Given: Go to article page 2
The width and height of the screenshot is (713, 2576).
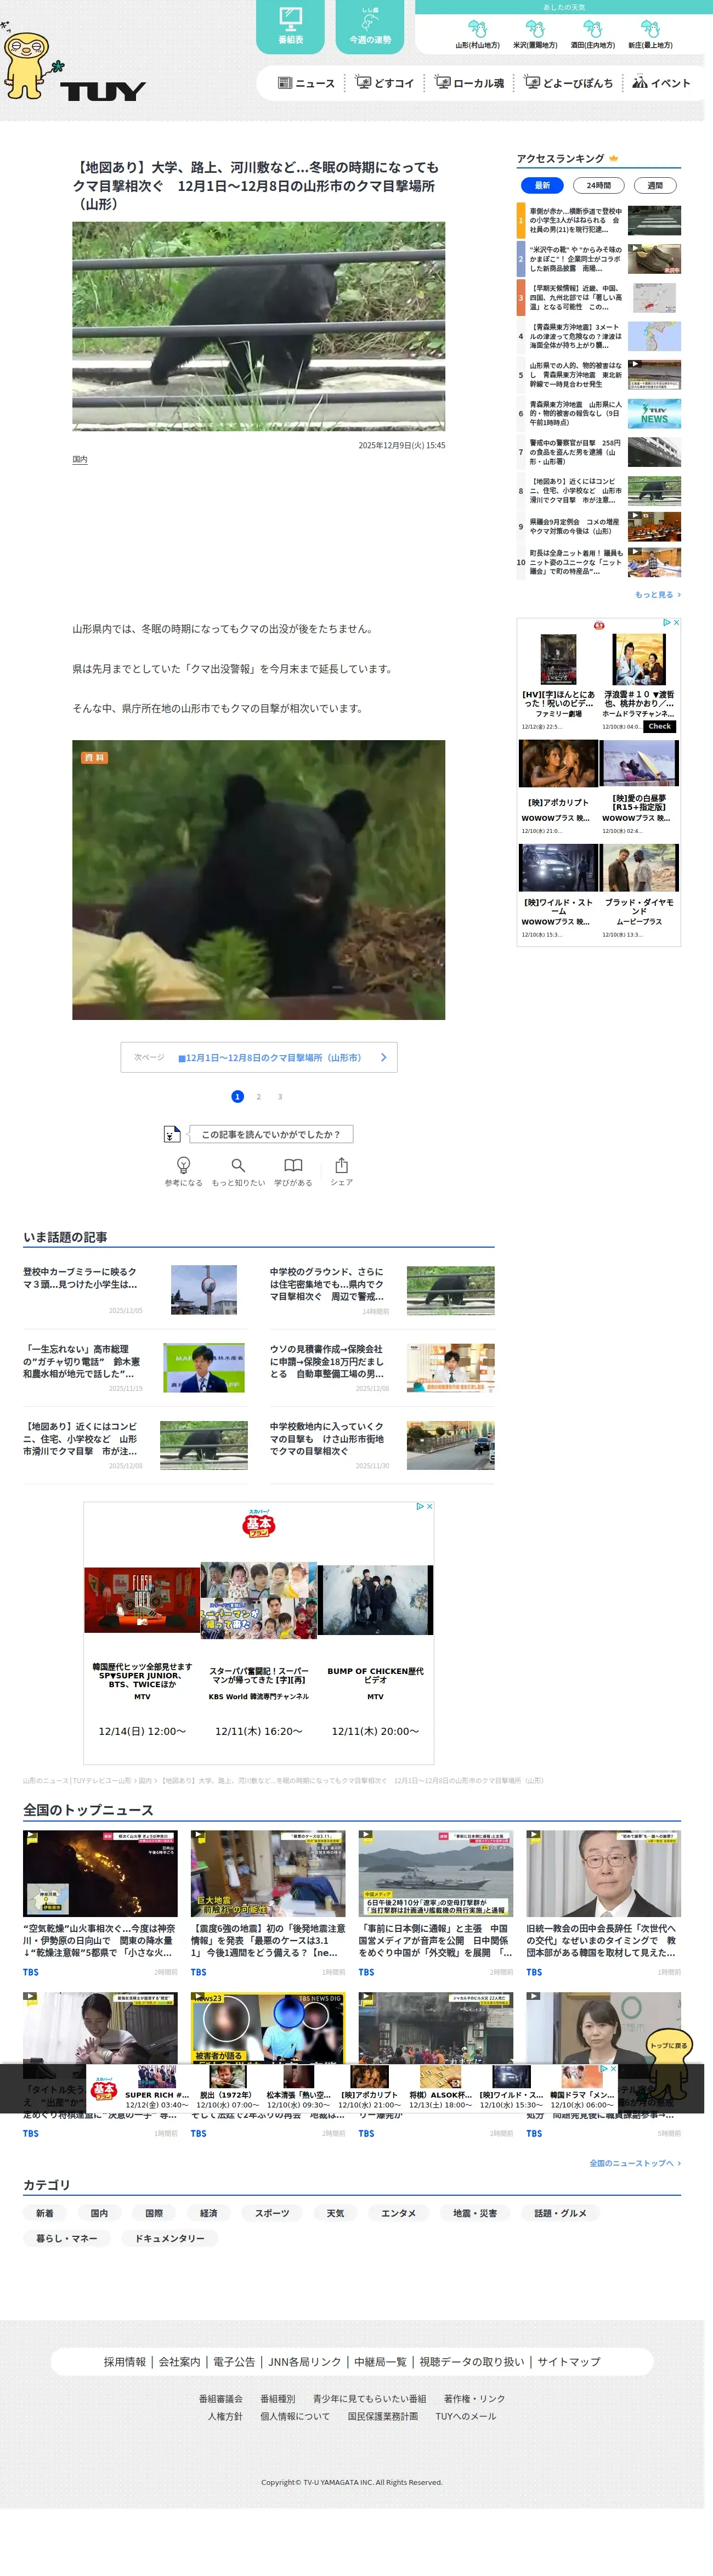Looking at the screenshot, I should pos(258,1096).
